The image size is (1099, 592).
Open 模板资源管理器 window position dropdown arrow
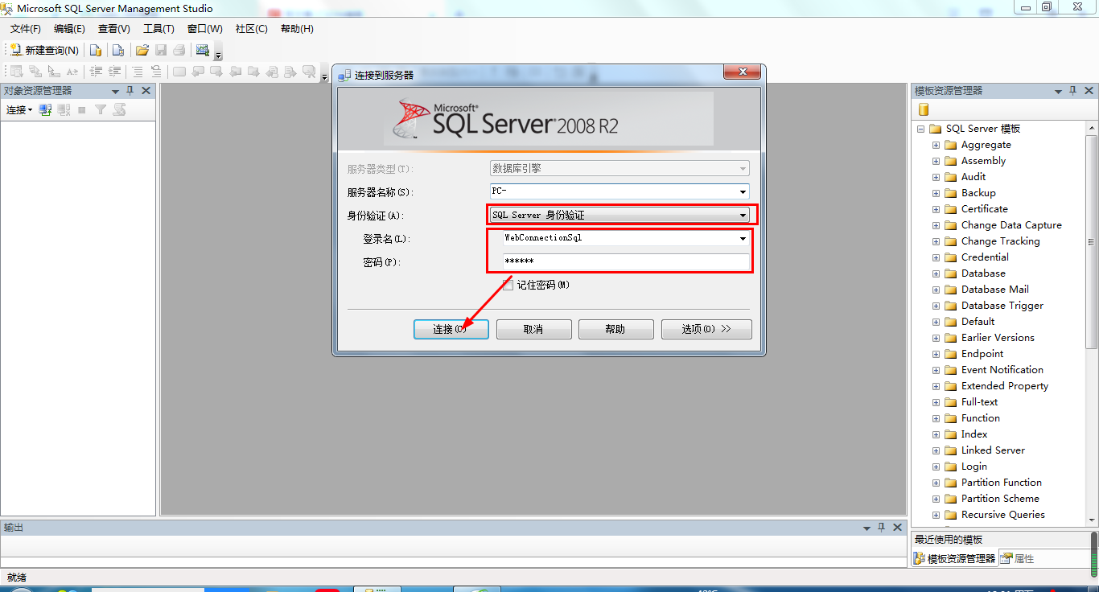1059,92
